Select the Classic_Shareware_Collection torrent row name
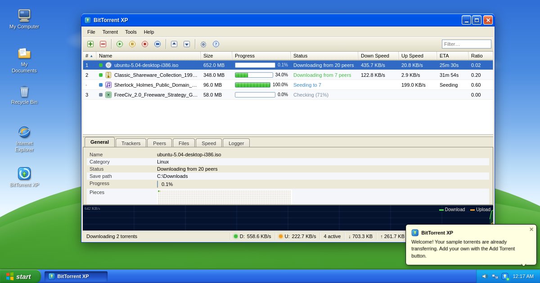Viewport: 540px width, 283px height. (x=155, y=75)
